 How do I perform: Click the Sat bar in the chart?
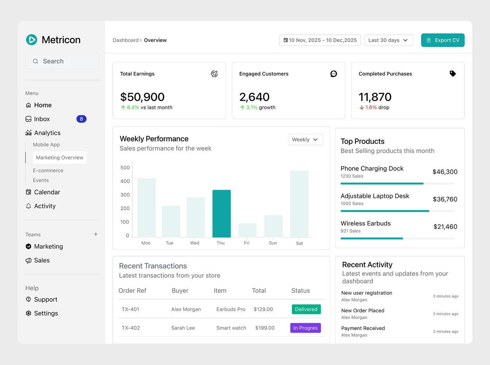[299, 204]
